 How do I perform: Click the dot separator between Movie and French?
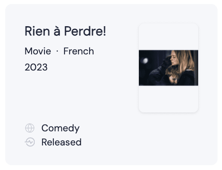57,51
